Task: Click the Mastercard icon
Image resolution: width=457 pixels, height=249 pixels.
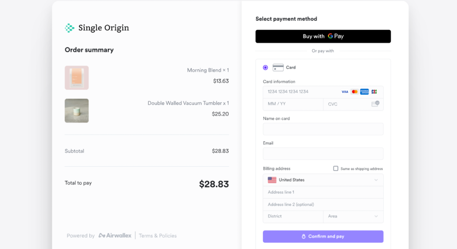Action: pos(355,92)
